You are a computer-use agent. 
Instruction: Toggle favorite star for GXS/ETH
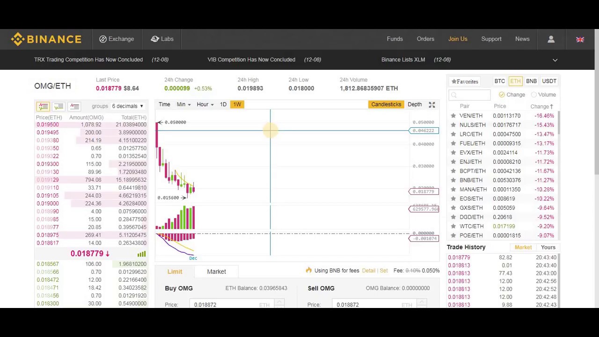(x=453, y=208)
